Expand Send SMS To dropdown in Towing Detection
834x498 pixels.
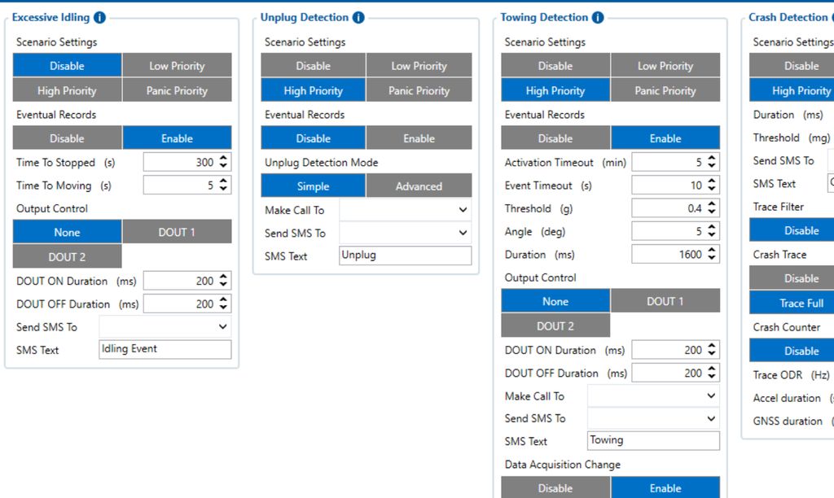pos(653,418)
